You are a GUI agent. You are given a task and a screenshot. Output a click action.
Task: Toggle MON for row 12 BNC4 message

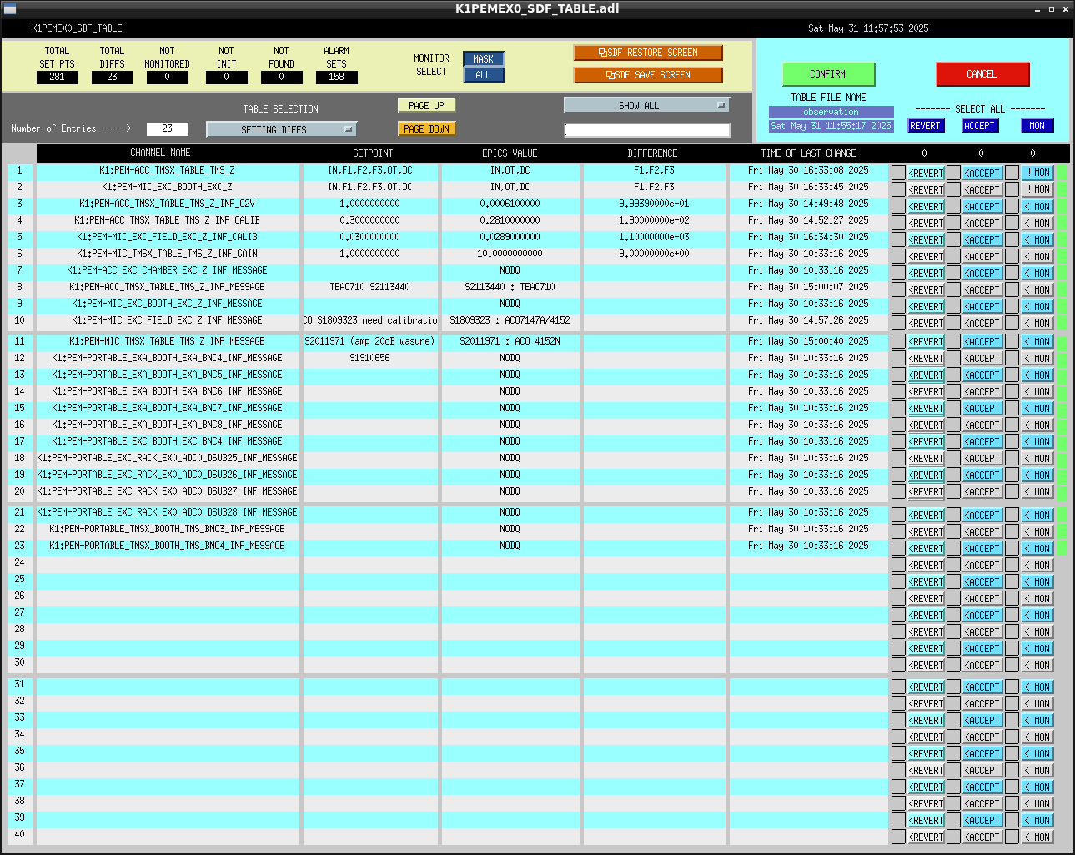(1037, 358)
